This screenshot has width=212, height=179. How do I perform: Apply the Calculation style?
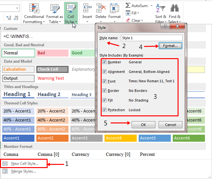pos(18,69)
